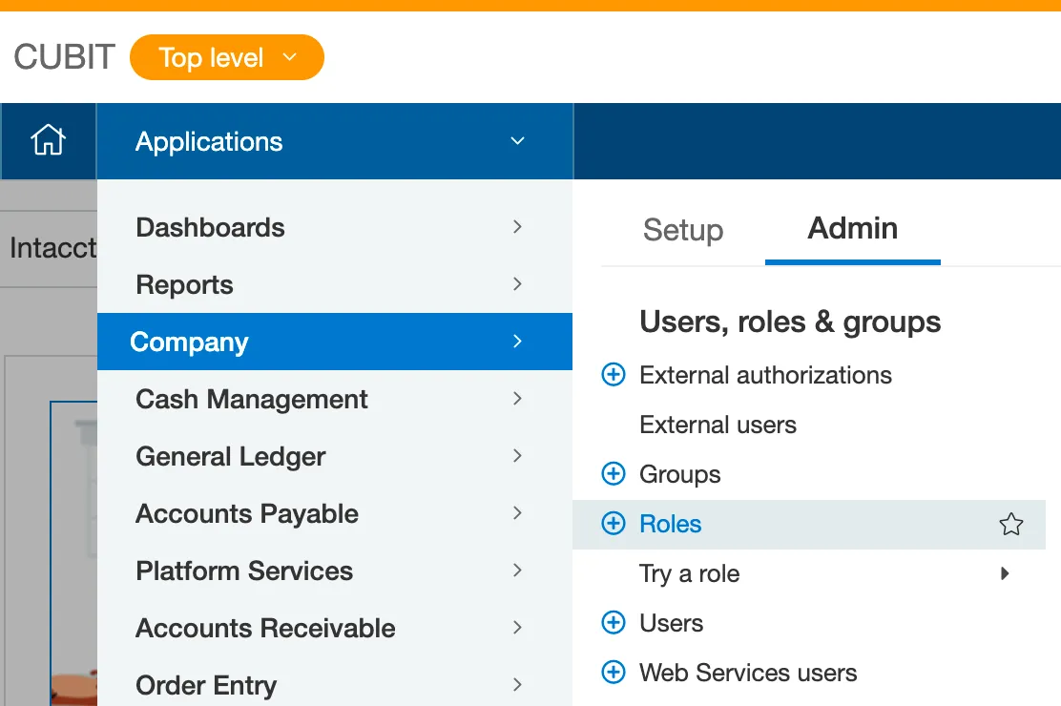Open the External users link
The height and width of the screenshot is (706, 1061).
pyautogui.click(x=718, y=425)
